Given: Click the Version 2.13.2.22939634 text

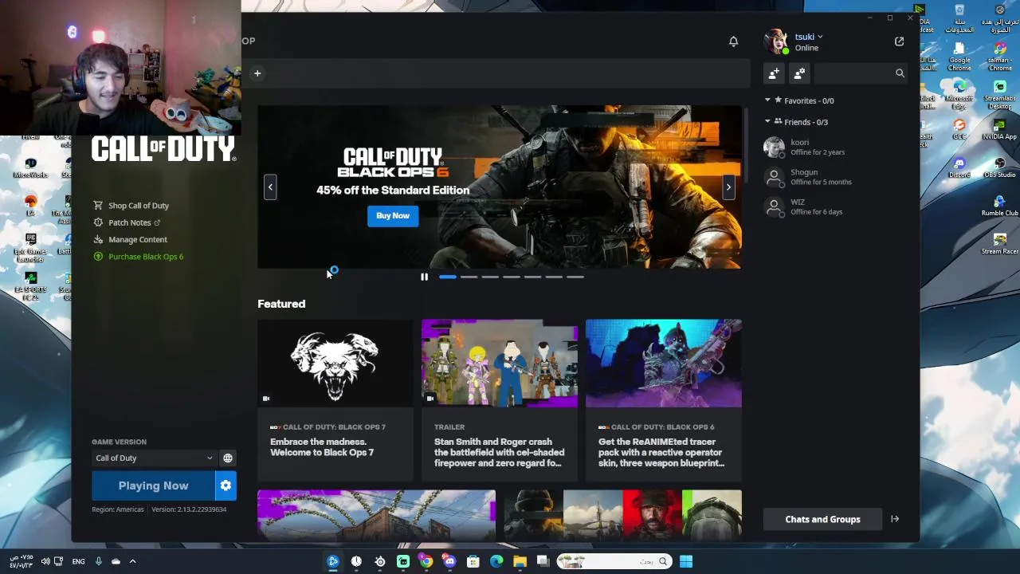Looking at the screenshot, I should tap(189, 509).
